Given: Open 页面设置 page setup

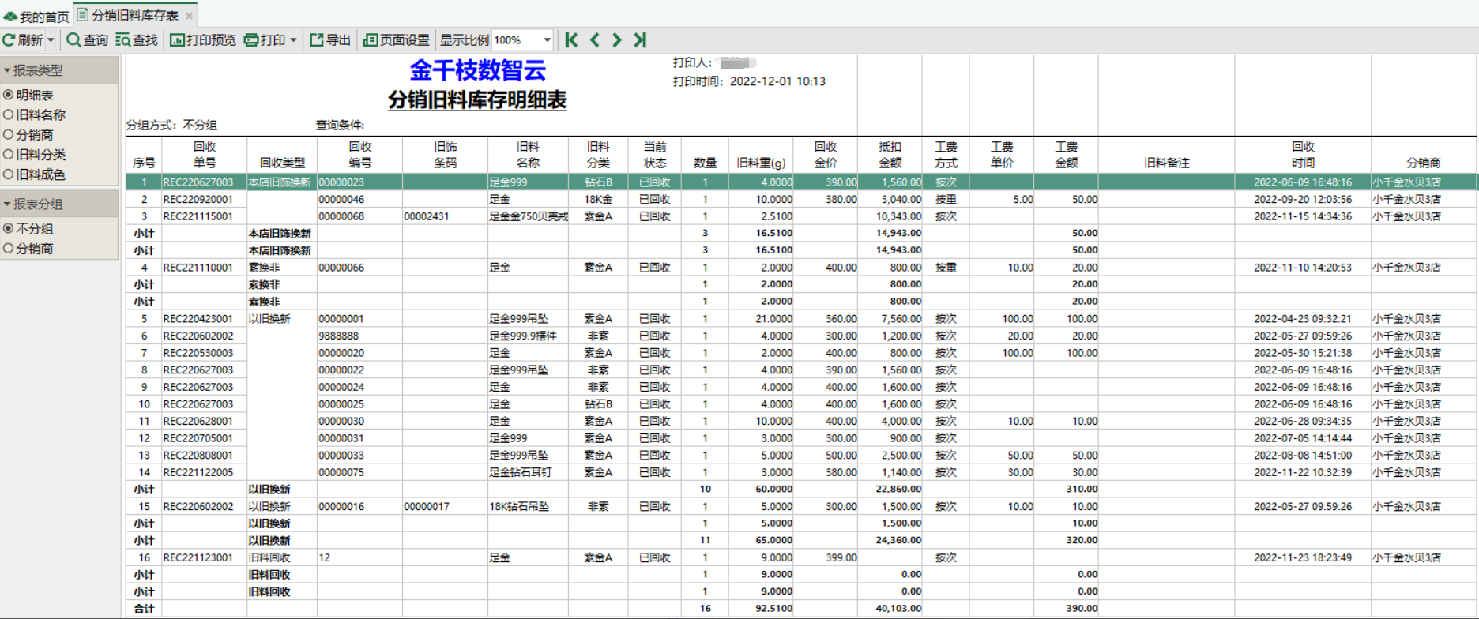Looking at the screenshot, I should click(x=397, y=39).
